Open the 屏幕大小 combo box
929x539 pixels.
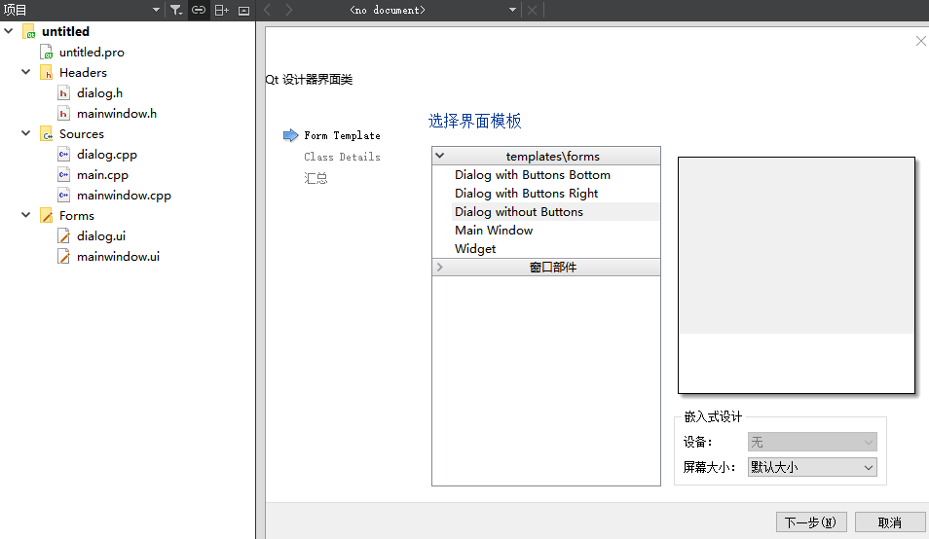[x=812, y=467]
